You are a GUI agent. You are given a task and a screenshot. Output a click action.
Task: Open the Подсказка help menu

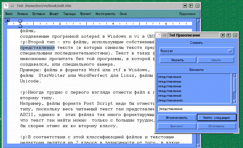click(x=187, y=14)
